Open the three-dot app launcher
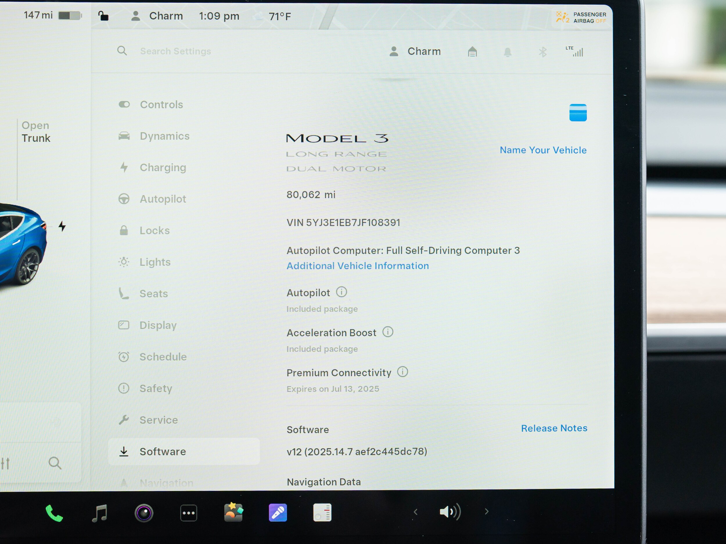726x544 pixels. 189,513
